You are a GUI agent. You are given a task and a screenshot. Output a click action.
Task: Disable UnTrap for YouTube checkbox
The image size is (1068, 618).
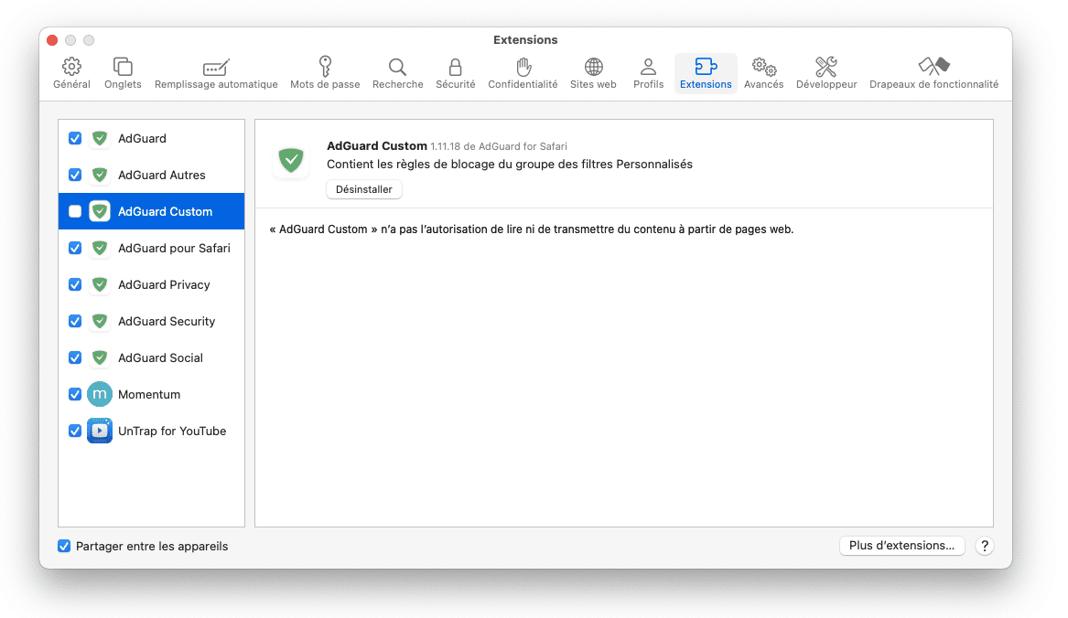pos(75,431)
